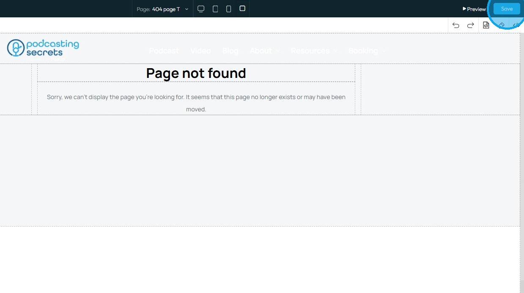Expand the Resources menu chevron
The height and width of the screenshot is (293, 524).
click(x=335, y=51)
